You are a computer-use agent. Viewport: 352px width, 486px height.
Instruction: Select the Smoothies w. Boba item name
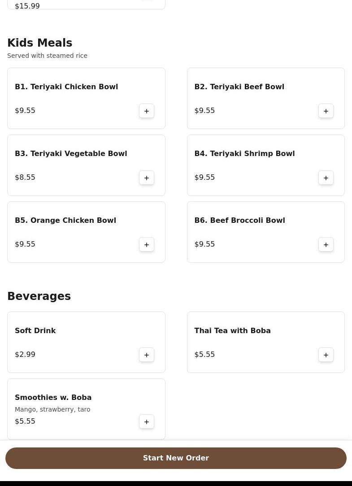53,397
